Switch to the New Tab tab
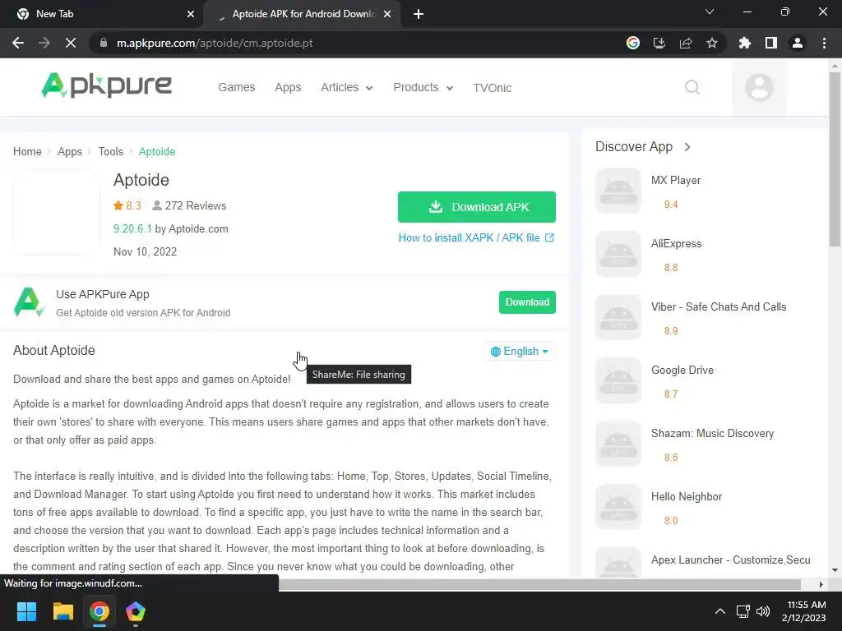The width and height of the screenshot is (842, 631). tap(102, 14)
